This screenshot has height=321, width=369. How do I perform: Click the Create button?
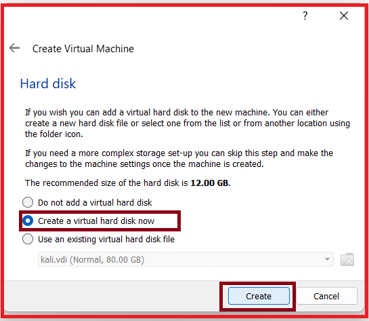point(259,296)
